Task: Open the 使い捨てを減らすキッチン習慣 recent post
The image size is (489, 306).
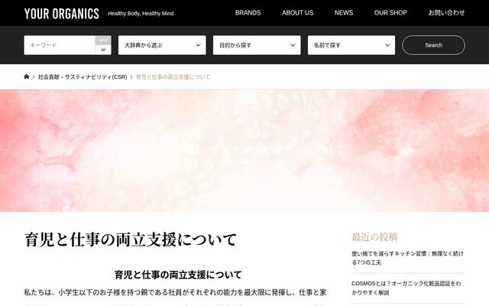Action: (407, 258)
